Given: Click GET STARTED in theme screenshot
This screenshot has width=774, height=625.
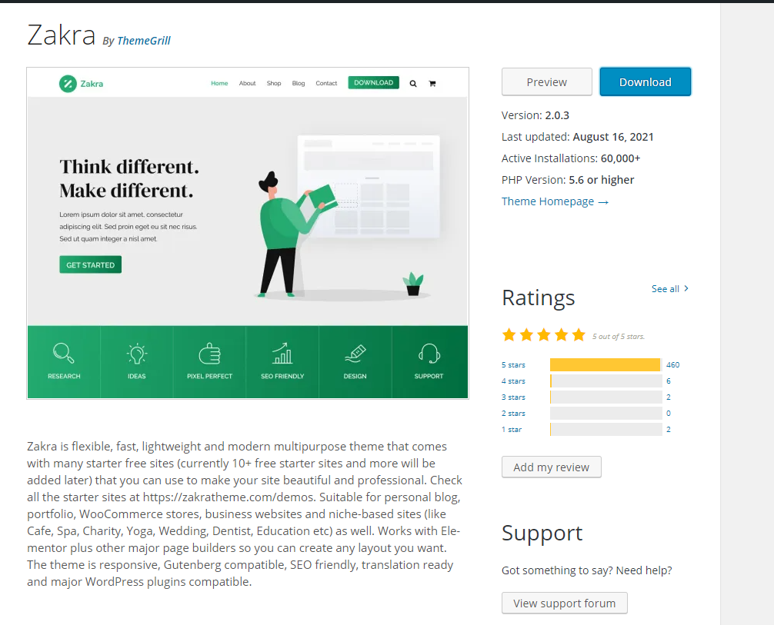Looking at the screenshot, I should 90,265.
